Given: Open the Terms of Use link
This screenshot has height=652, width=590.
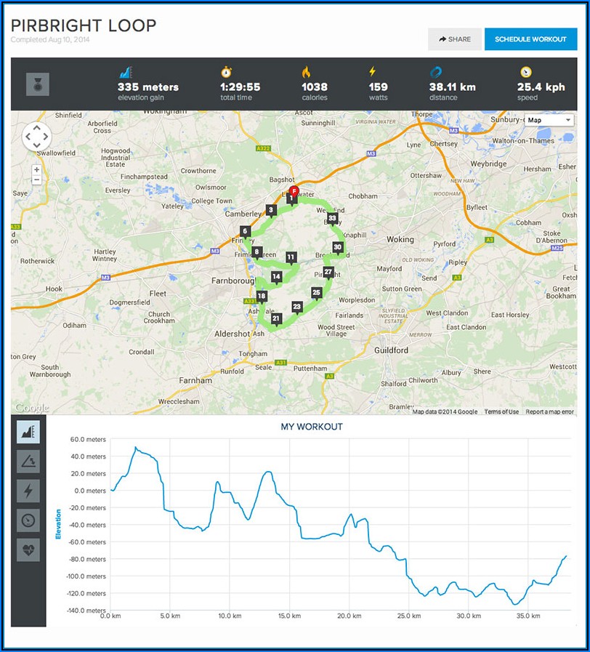Looking at the screenshot, I should 501,411.
